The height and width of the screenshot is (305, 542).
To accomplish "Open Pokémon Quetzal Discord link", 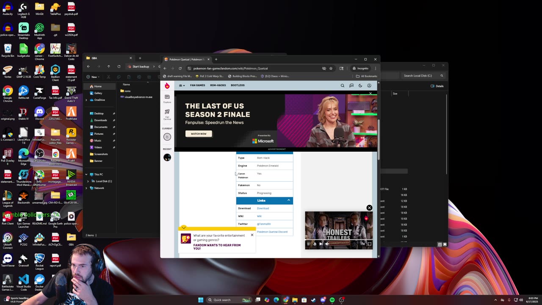I will tap(272, 232).
